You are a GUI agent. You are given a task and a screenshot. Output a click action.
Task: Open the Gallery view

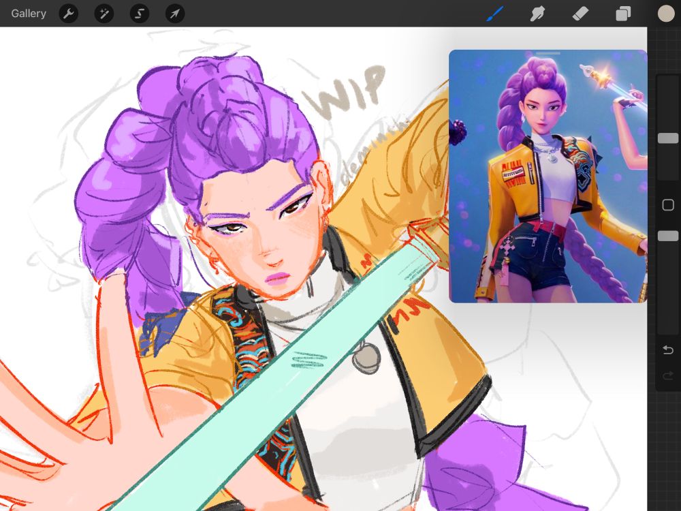coord(29,14)
